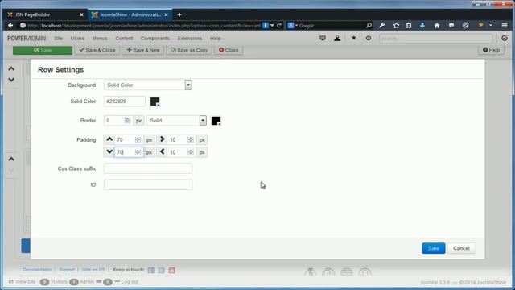Click the red social icon beside Keep in touch
This screenshot has width=515, height=290.
(x=171, y=271)
